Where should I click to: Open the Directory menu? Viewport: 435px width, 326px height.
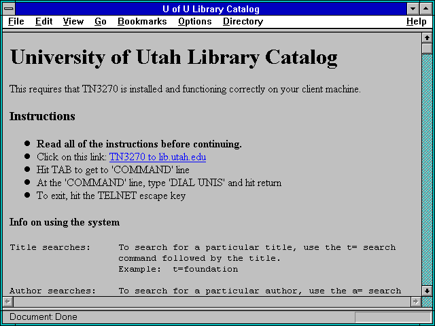click(x=243, y=22)
